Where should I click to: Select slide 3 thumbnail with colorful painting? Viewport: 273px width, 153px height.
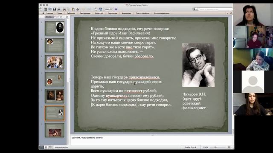55,62
